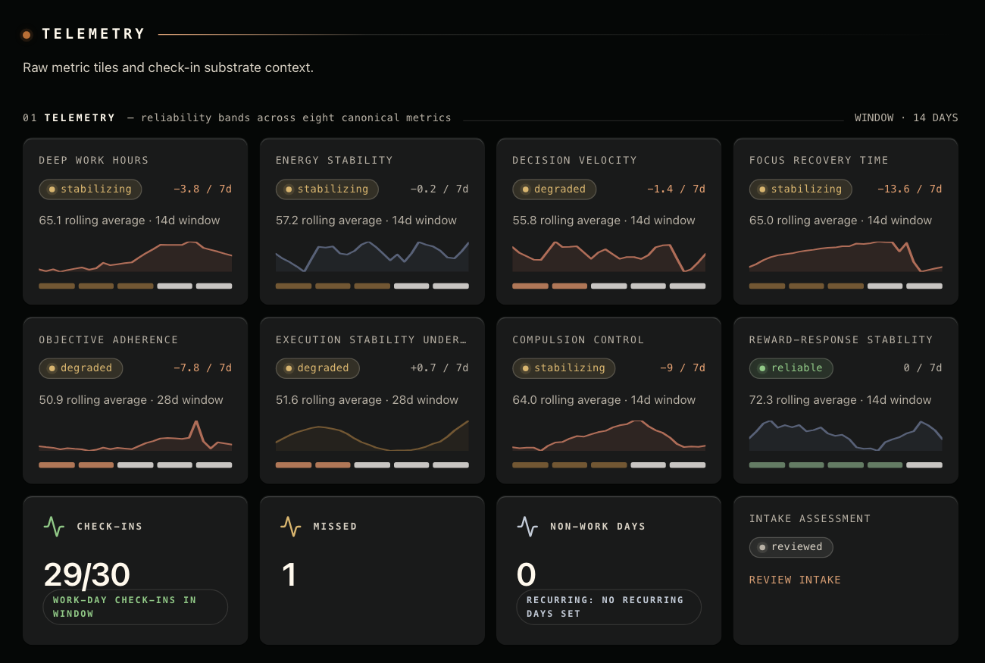Viewport: 985px width, 663px height.
Task: Click the stabilizing badge on Focus Recovery Time
Action: pos(801,189)
